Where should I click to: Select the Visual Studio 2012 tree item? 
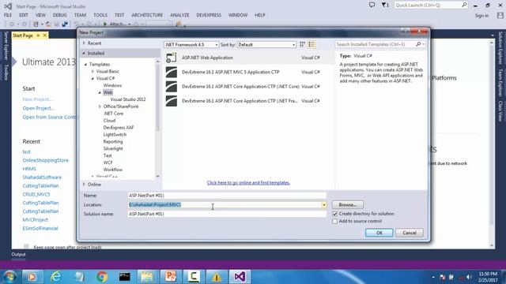click(x=128, y=99)
